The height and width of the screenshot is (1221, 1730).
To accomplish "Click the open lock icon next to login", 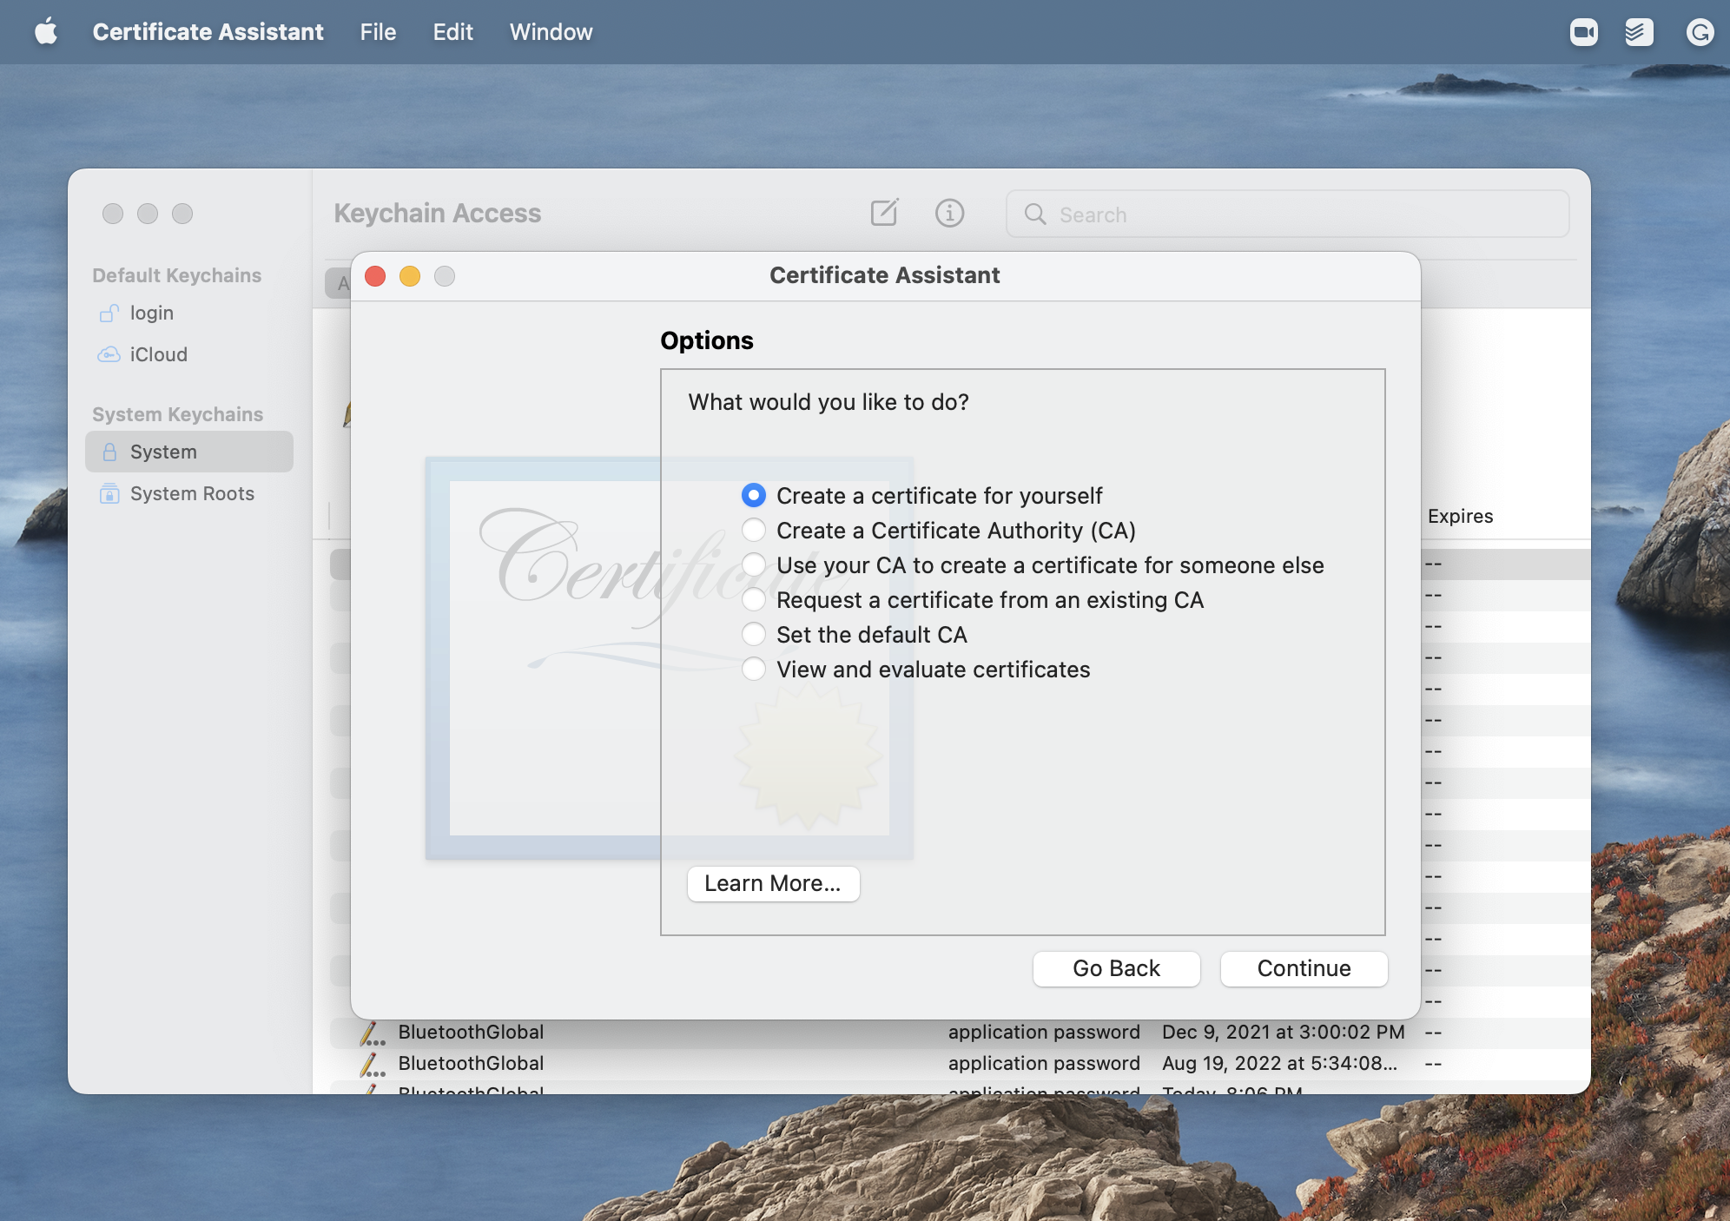I will (x=109, y=313).
